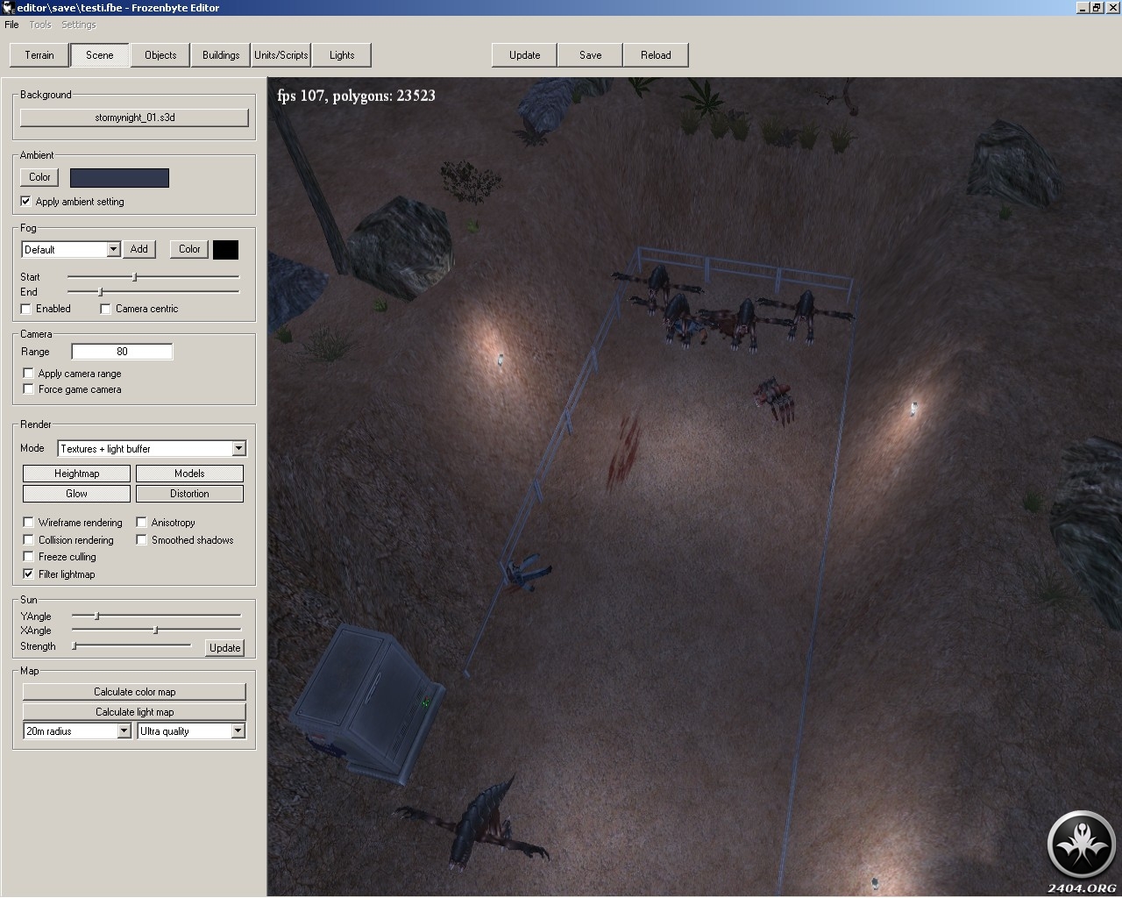The width and height of the screenshot is (1122, 898).
Task: Enable the Wireframe rendering checkbox
Action: pos(28,523)
